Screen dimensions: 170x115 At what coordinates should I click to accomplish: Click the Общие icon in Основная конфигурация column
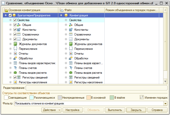click(19, 25)
